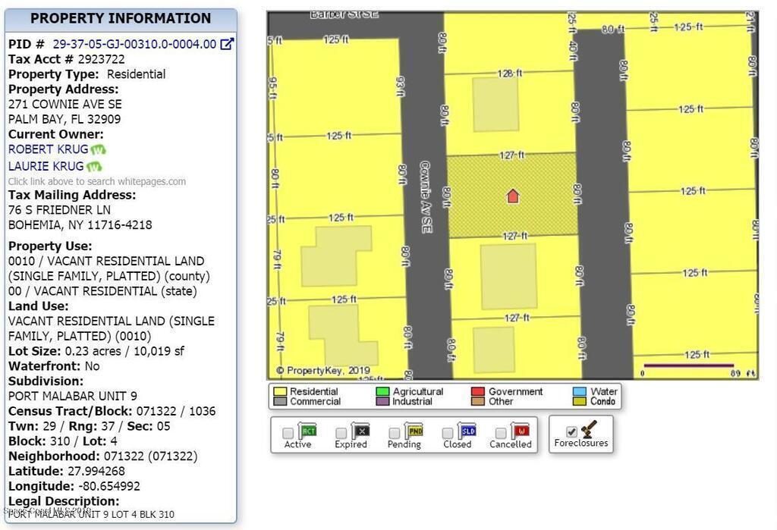Viewport: 777px width, 530px height.
Task: Click whitepages icon next to Robert Krug
Action: tap(98, 150)
